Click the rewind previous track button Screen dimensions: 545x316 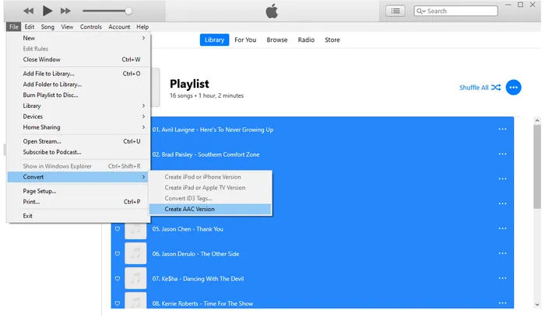click(x=29, y=11)
